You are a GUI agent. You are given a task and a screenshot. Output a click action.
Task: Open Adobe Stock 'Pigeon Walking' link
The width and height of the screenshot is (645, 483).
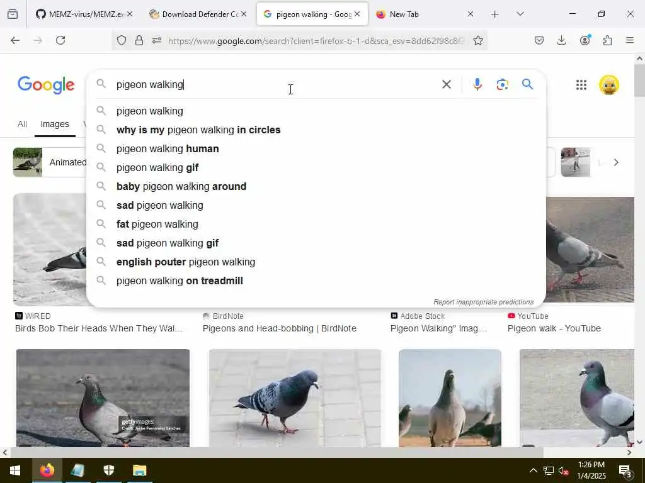pos(438,328)
